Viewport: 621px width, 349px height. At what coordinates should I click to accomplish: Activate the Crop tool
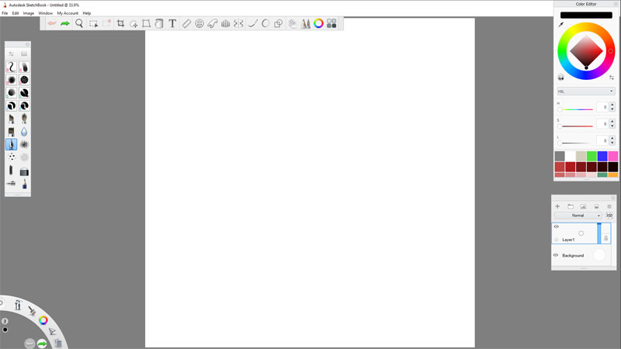tap(120, 23)
